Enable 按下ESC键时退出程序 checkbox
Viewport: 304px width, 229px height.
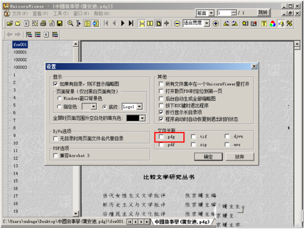pos(161,105)
